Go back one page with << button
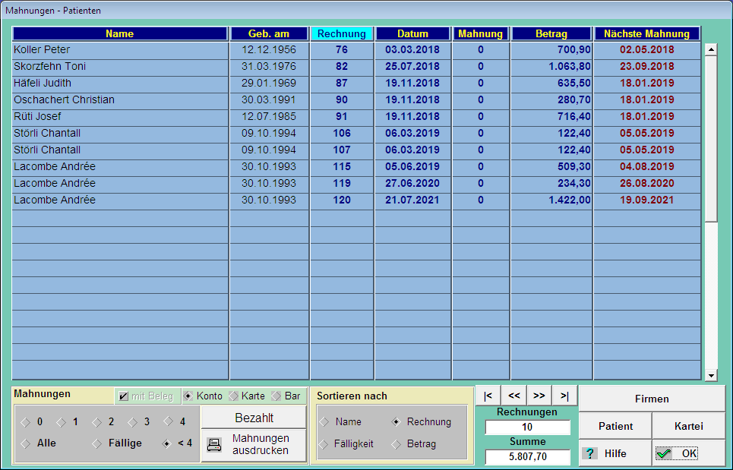The height and width of the screenshot is (470, 733). (x=514, y=396)
